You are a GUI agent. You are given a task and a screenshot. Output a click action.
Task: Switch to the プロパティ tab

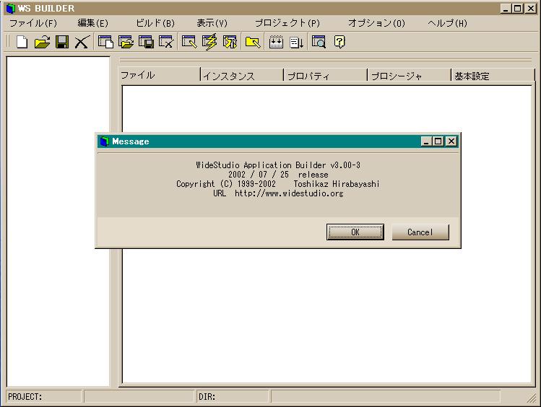(326, 76)
